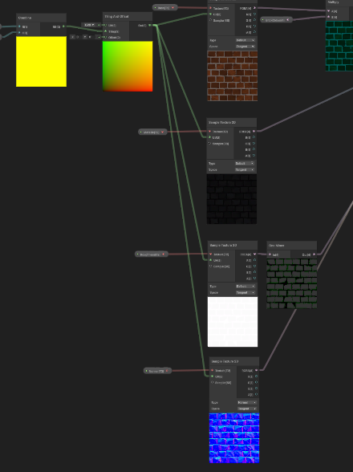Select the texture property pill feeding the brick-preview Sample Texture node
This screenshot has height=472, width=353.
click(164, 7)
